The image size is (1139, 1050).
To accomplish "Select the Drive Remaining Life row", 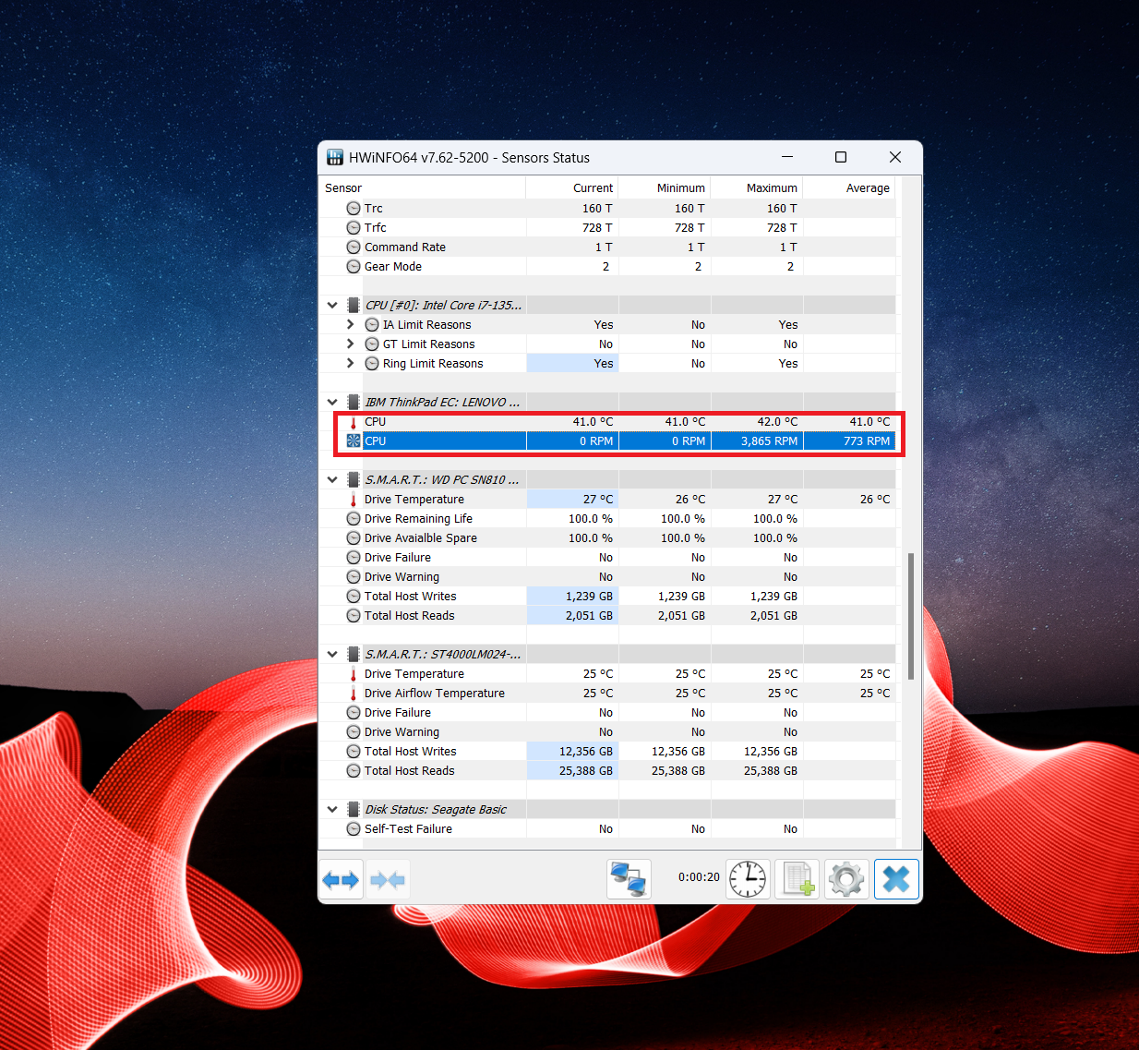I will pos(418,519).
